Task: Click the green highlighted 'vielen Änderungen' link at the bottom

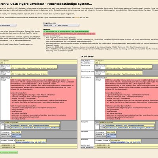Action: [9, 152]
